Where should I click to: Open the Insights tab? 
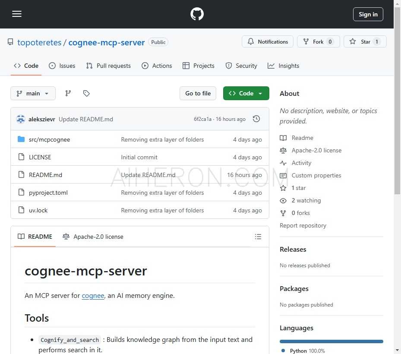click(283, 66)
